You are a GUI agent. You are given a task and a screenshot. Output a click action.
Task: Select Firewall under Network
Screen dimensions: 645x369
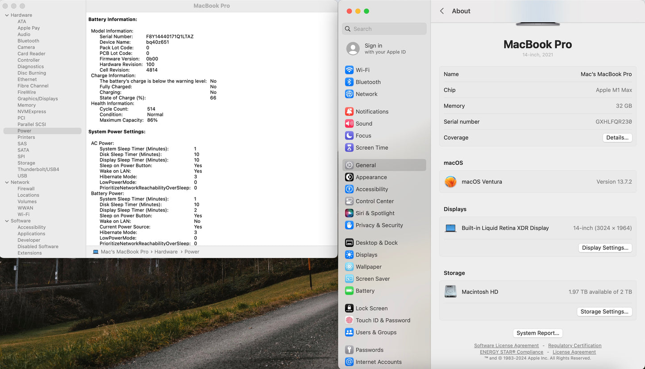[26, 189]
